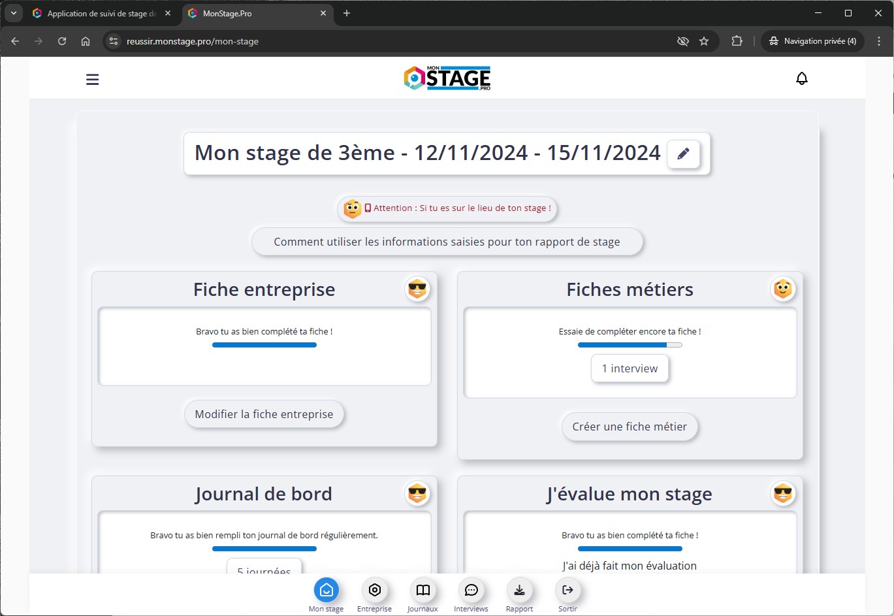Open the tab search dropdown arrow

(13, 13)
